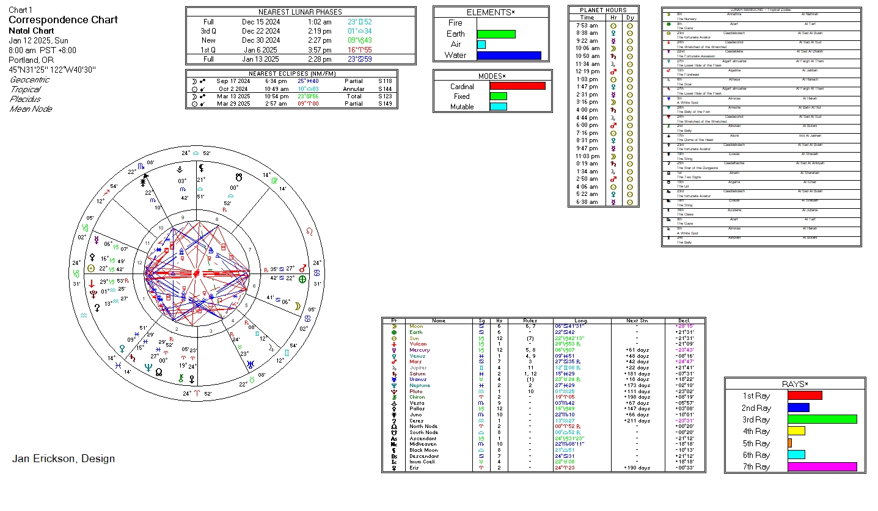The width and height of the screenshot is (878, 511).
Task: Click the blue Uranus glyph on the wheel
Action: pyautogui.click(x=251, y=365)
